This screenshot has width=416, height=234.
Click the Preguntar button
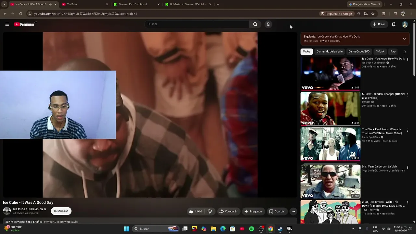pos(253,211)
